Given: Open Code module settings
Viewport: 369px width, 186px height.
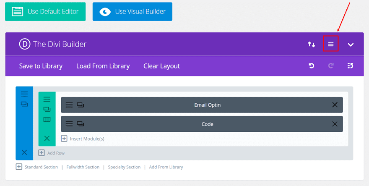Looking at the screenshot, I should 69,124.
